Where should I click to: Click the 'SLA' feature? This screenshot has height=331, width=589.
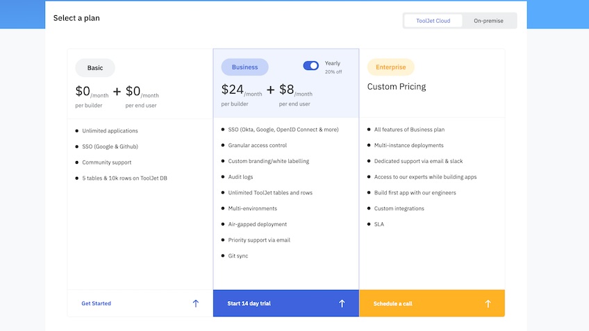click(379, 224)
